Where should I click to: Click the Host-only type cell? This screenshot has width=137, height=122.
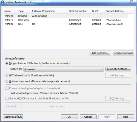[24, 20]
